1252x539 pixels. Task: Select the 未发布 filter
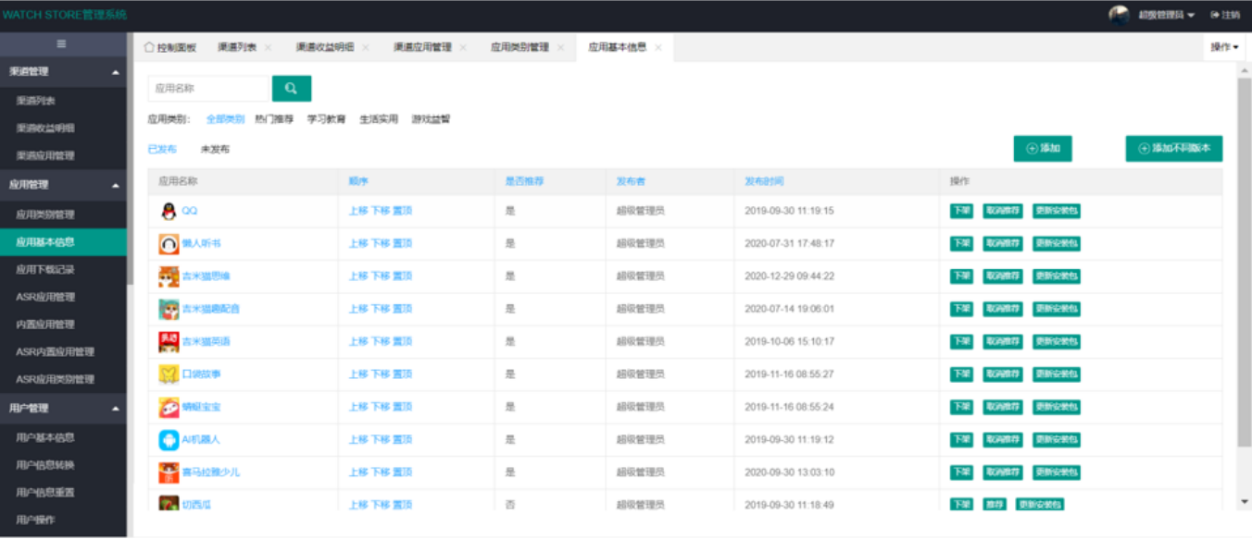pos(215,150)
